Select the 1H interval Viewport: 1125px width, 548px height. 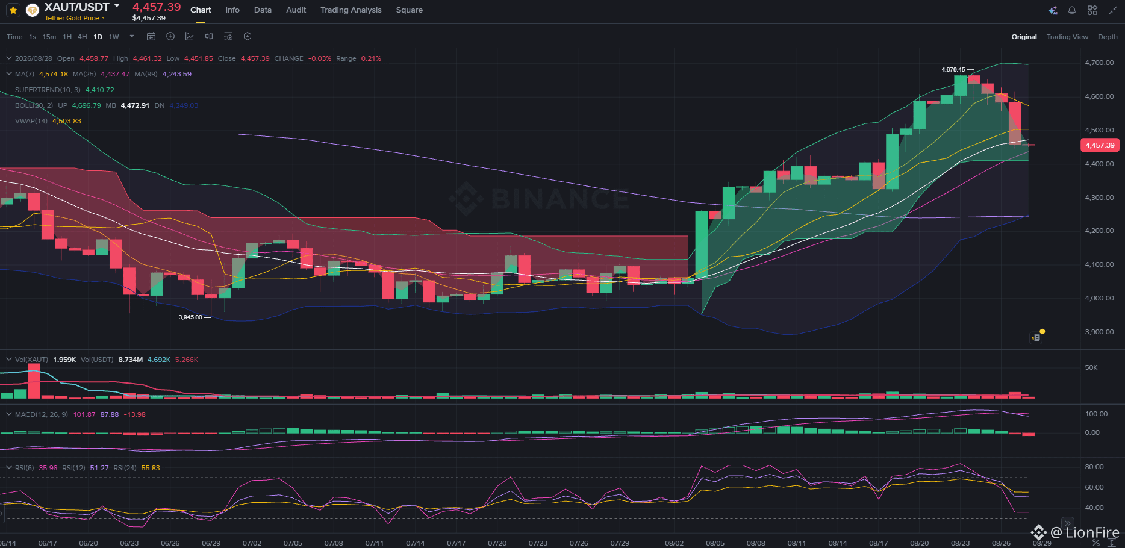tap(67, 37)
